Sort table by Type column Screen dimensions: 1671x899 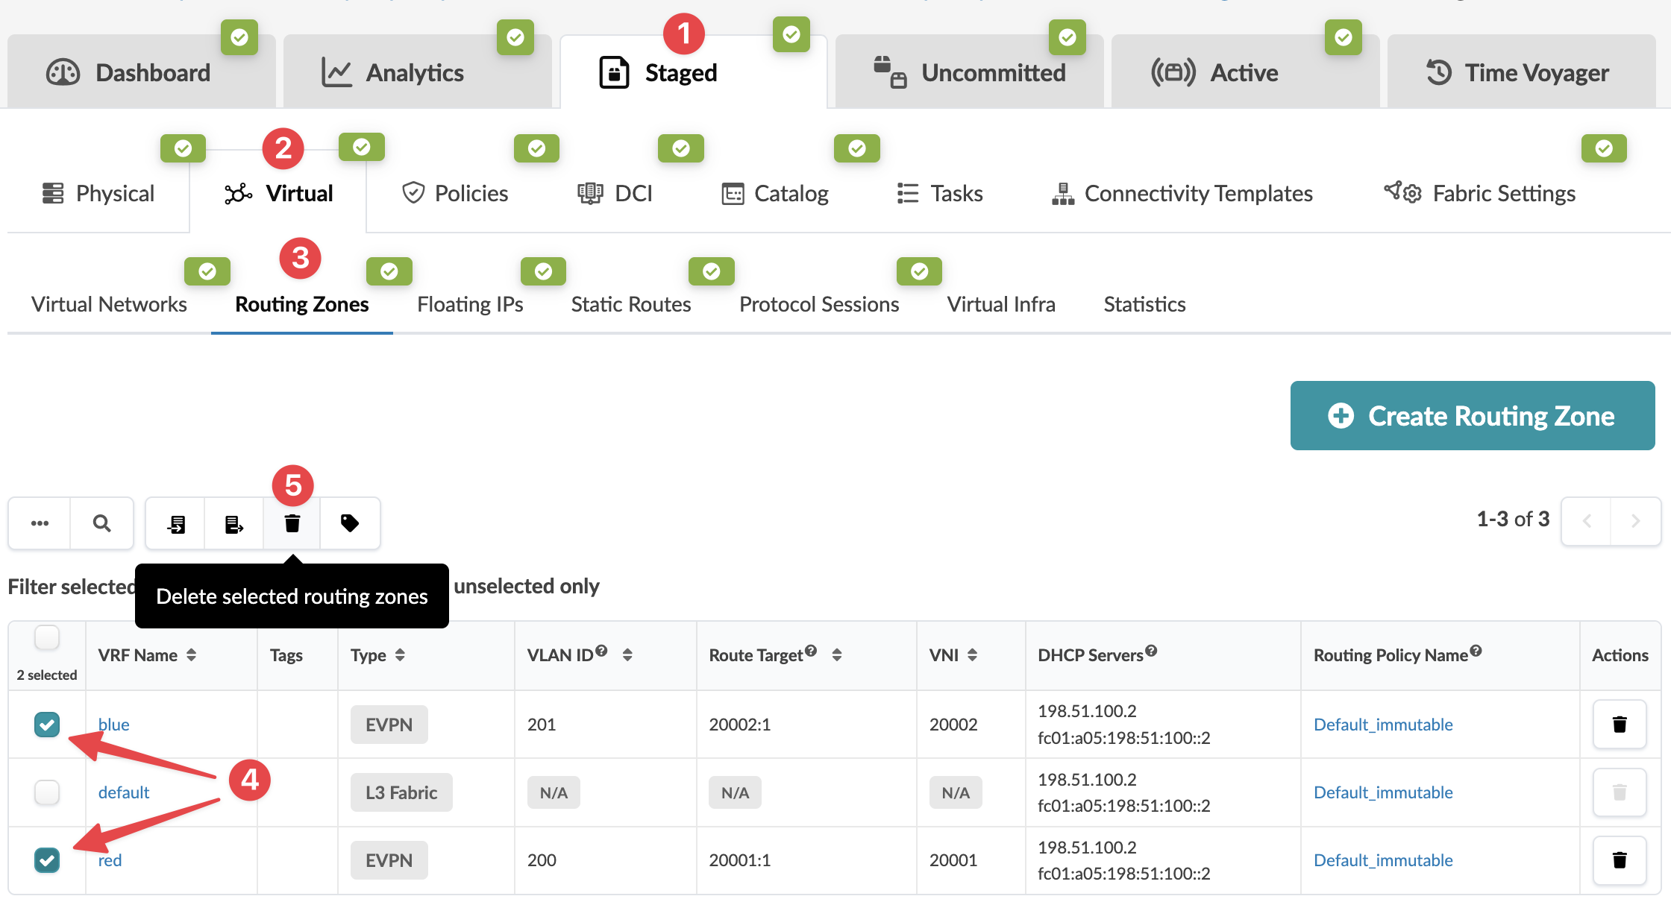click(400, 654)
